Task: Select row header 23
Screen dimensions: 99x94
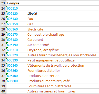Action: tap(3, 3)
